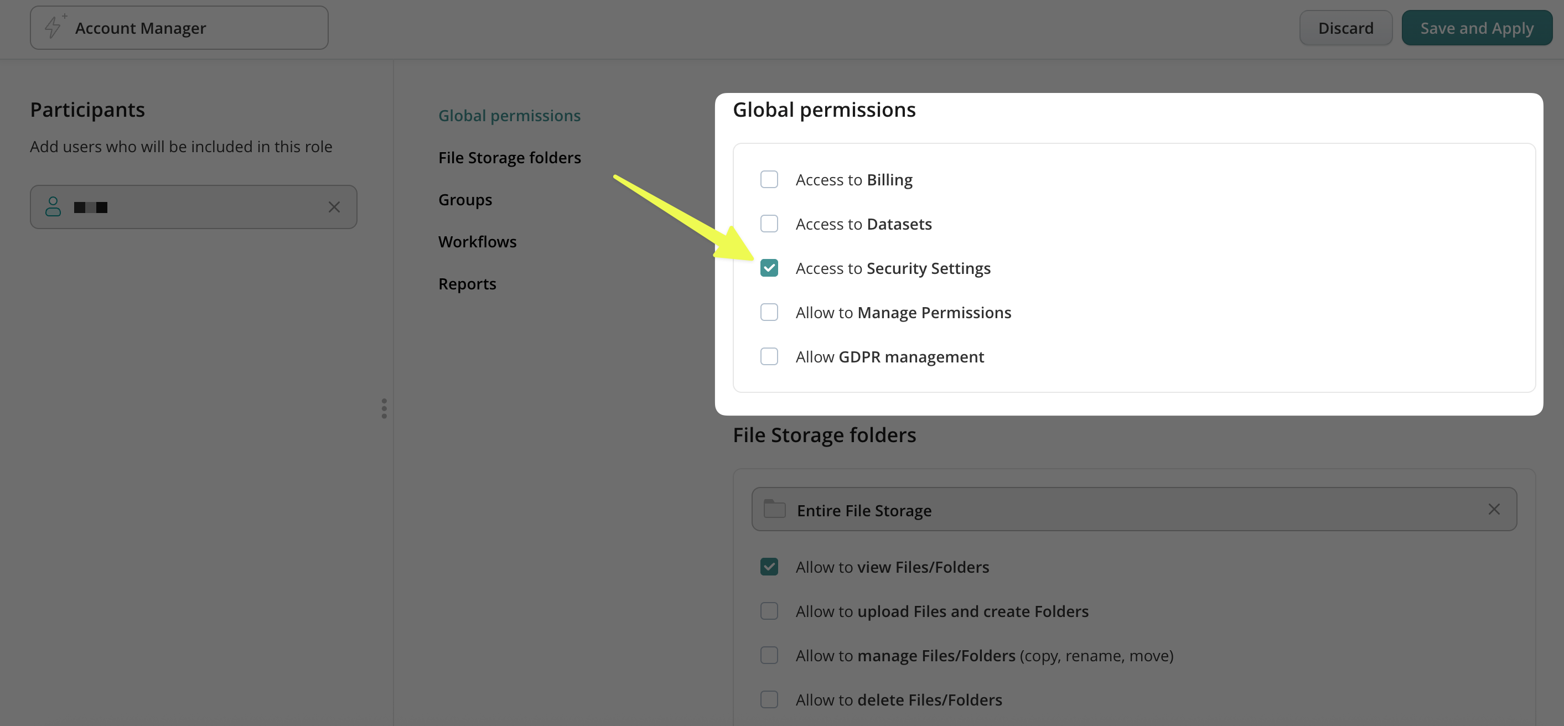Uncheck Allow to view Files/Folders
Screen dimensions: 1564x726
pyautogui.click(x=769, y=566)
